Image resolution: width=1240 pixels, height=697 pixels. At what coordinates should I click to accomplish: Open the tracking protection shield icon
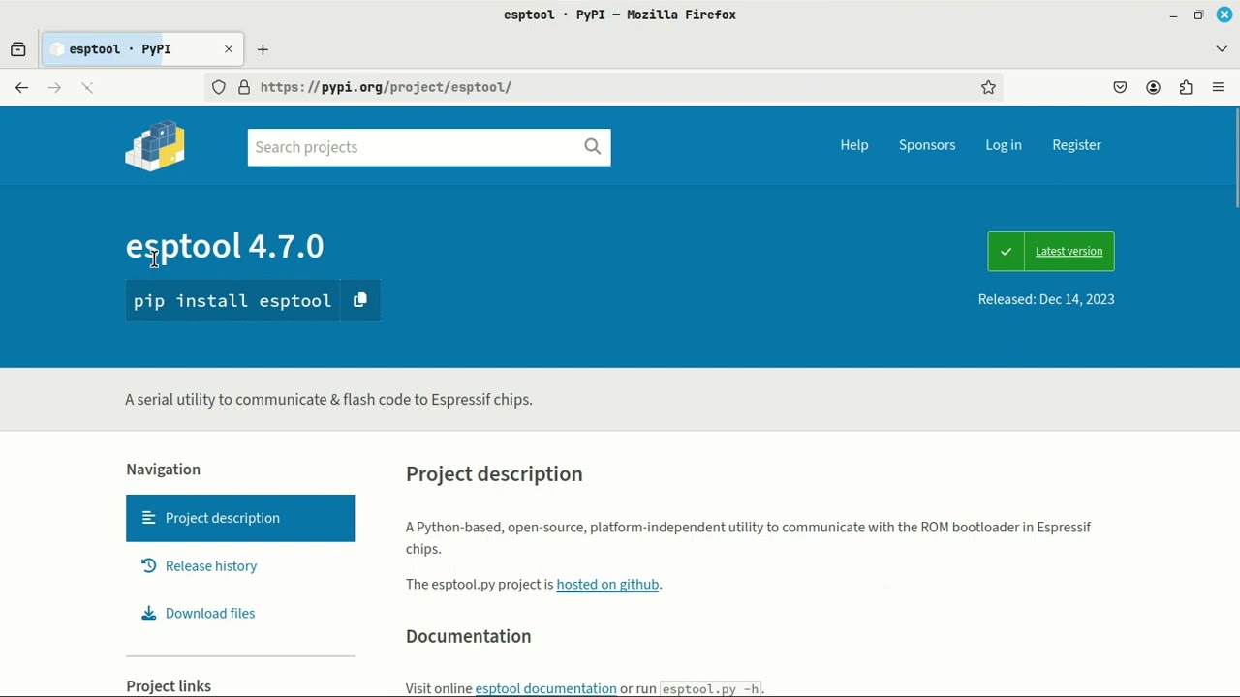click(x=219, y=87)
